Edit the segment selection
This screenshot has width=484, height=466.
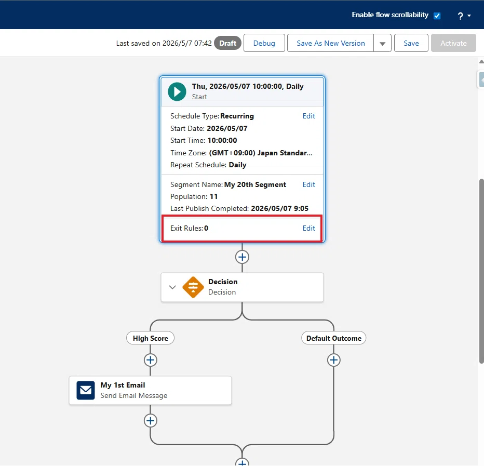click(308, 184)
